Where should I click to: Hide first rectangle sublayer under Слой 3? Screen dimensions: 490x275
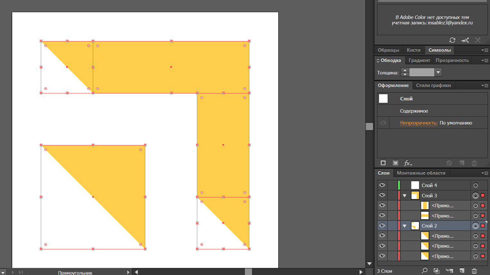click(x=382, y=205)
